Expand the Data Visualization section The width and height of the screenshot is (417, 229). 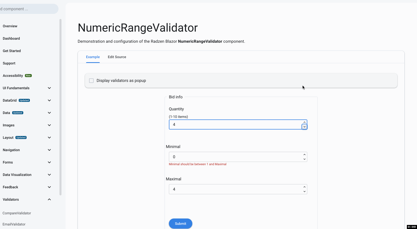pos(49,175)
